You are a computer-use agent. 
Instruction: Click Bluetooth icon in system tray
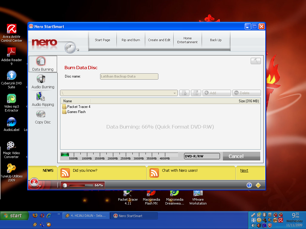tap(264, 215)
